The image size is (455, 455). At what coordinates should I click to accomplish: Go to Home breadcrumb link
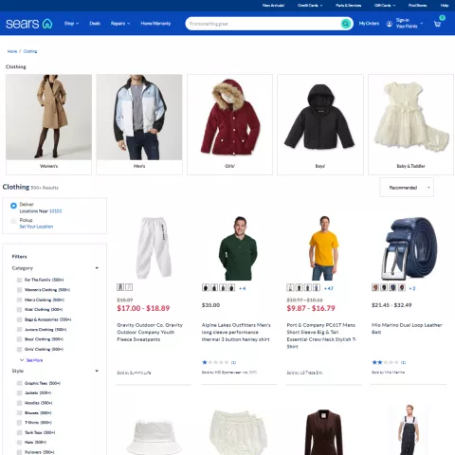coord(12,51)
